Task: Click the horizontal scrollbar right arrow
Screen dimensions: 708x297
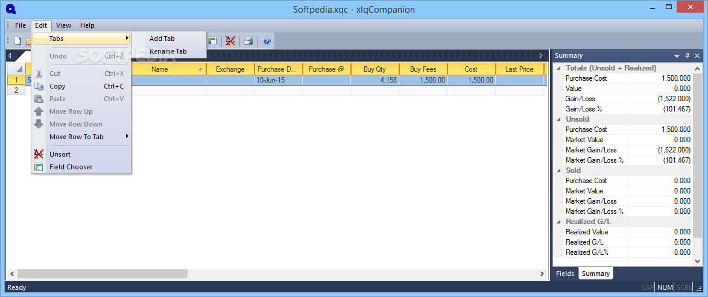Action: (x=542, y=274)
